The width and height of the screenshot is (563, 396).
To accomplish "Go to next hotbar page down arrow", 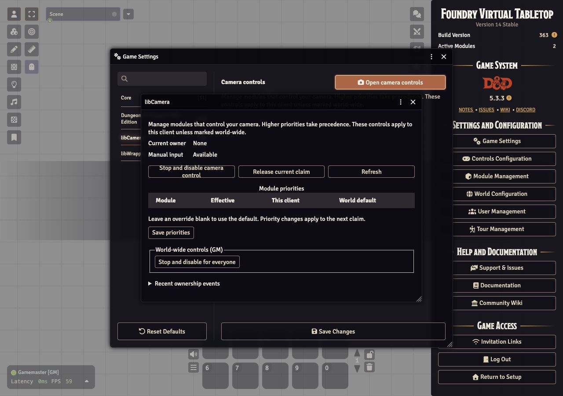I will point(357,368).
